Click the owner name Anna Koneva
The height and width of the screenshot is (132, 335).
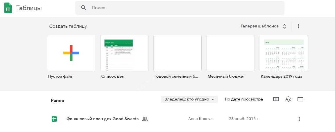coord(200,119)
